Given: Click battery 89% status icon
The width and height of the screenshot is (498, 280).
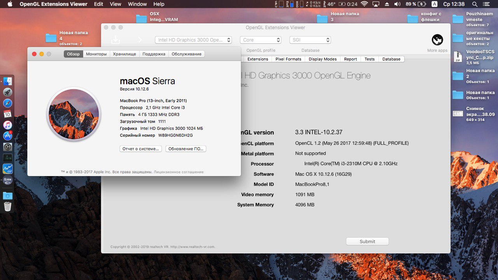Looking at the screenshot, I should pyautogui.click(x=416, y=4).
